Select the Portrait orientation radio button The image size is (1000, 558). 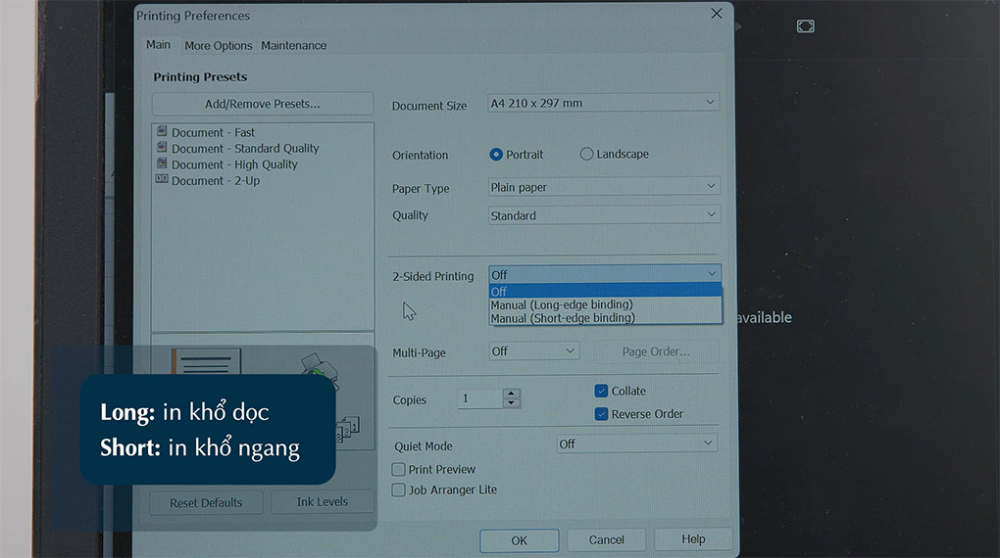pos(497,155)
